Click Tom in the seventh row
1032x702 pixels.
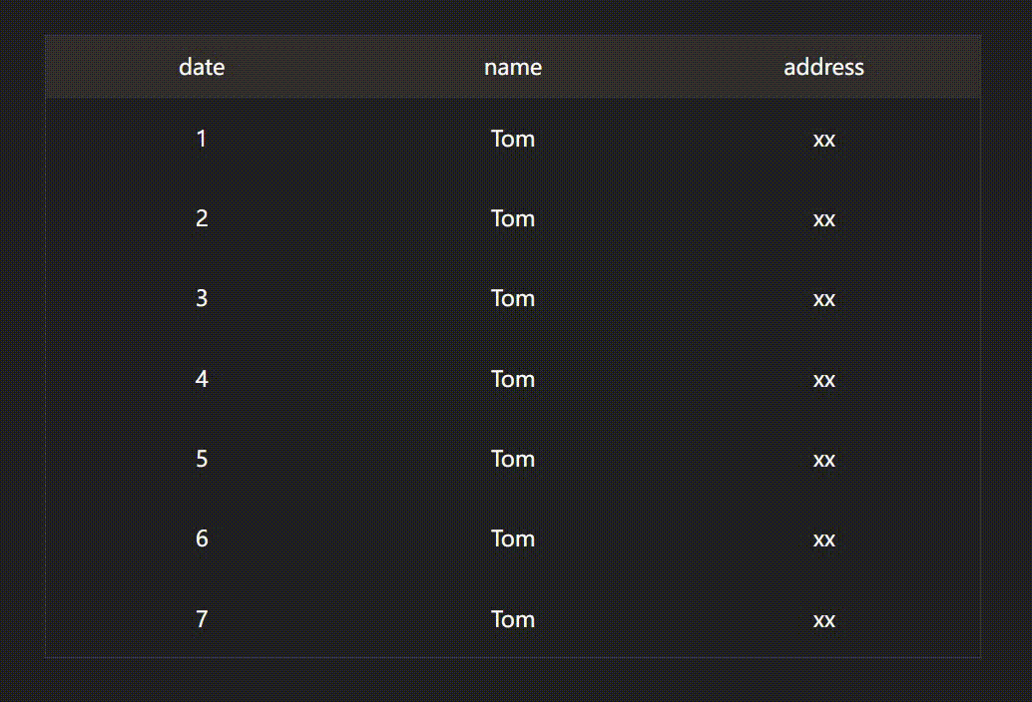coord(513,619)
